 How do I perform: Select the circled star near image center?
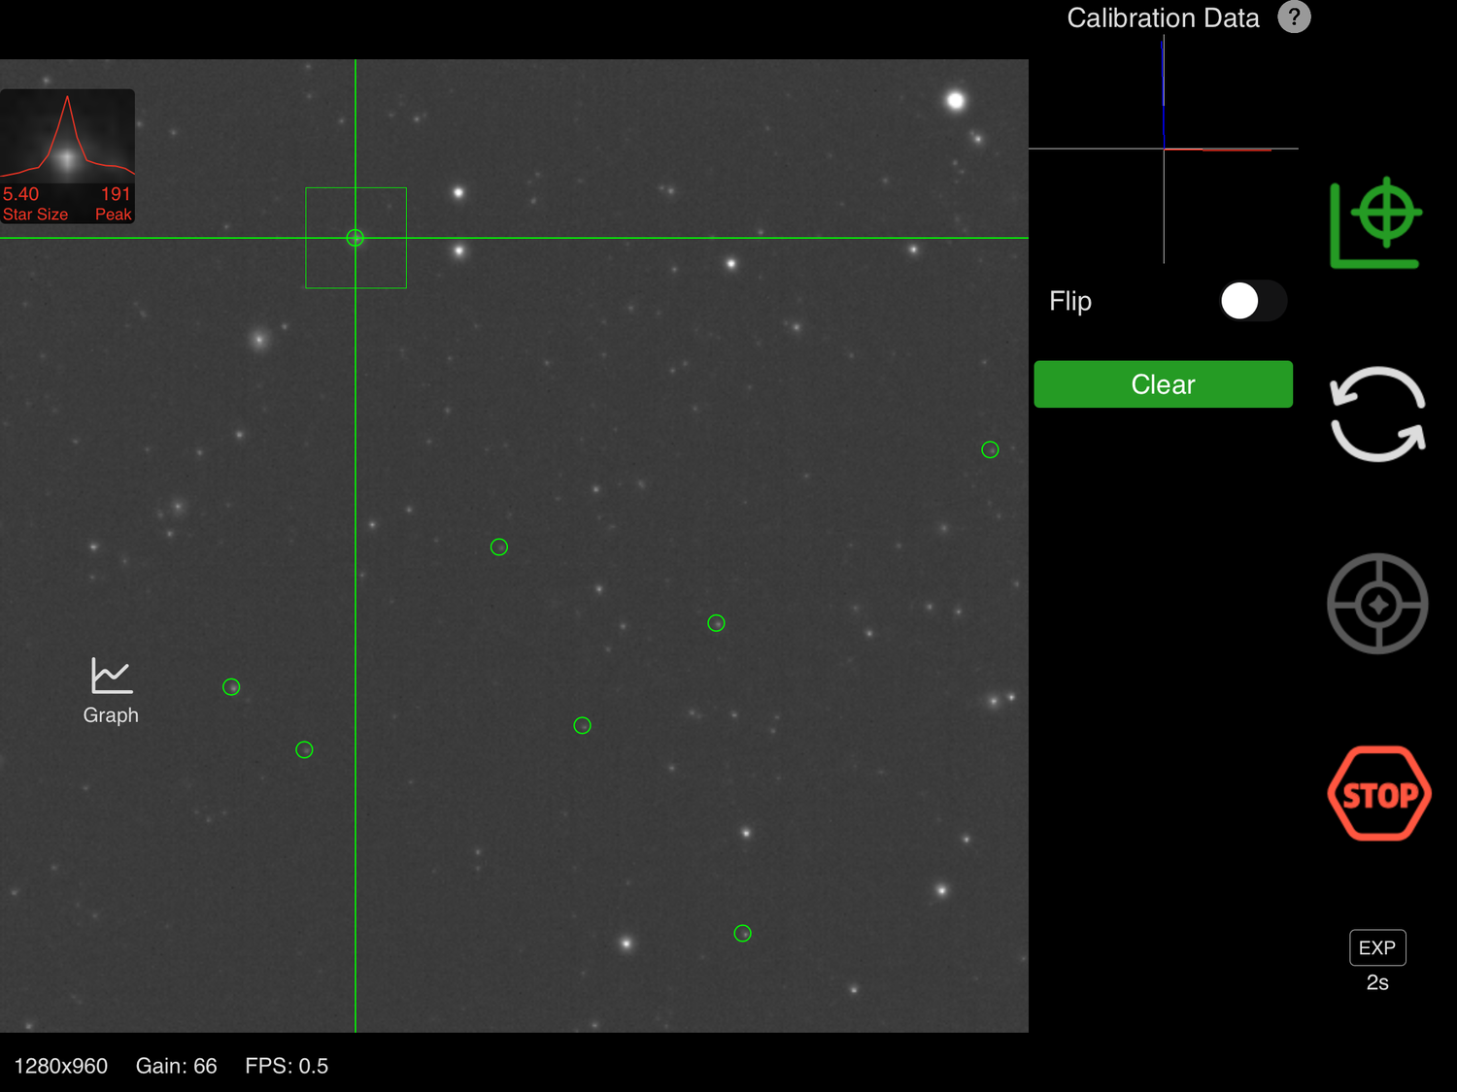716,622
